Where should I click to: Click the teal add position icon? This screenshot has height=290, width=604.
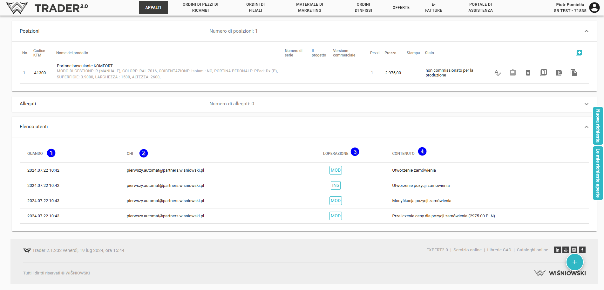click(x=579, y=53)
